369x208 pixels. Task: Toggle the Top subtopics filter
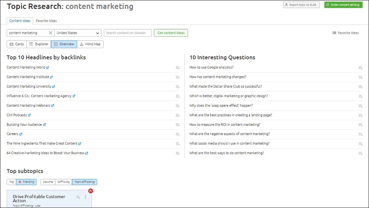(x=11, y=182)
